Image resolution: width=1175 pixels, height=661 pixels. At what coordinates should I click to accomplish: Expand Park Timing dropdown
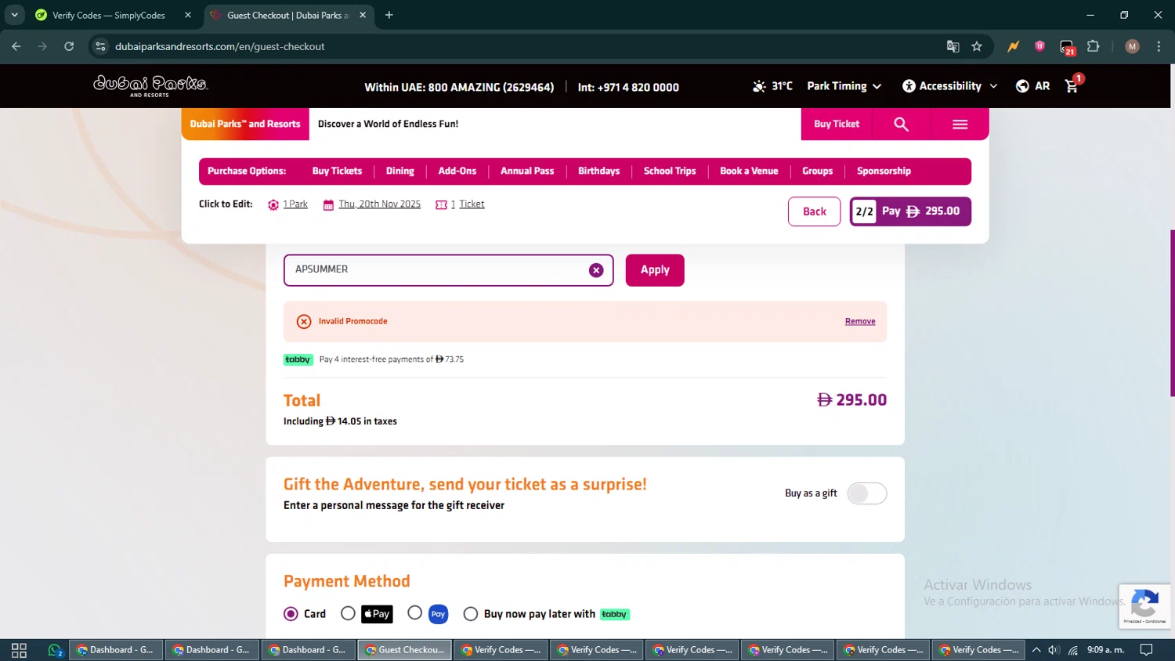[844, 86]
